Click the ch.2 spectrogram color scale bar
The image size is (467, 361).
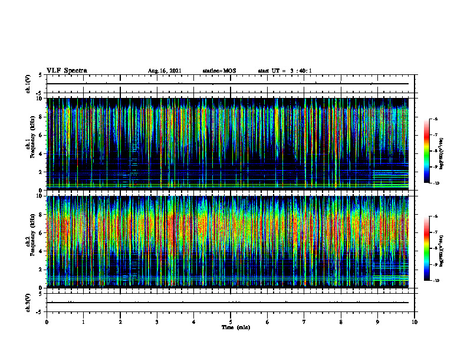tap(426, 248)
